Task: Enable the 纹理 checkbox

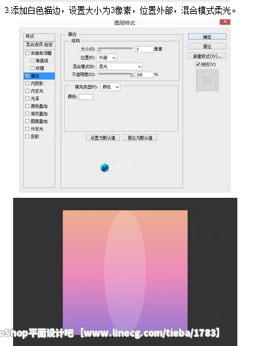Action: 32,68
